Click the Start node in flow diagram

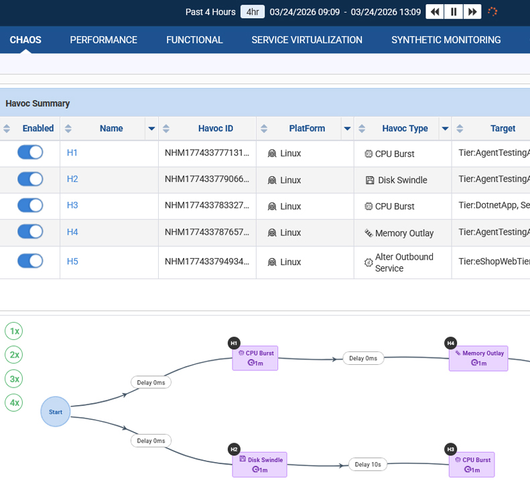point(56,412)
